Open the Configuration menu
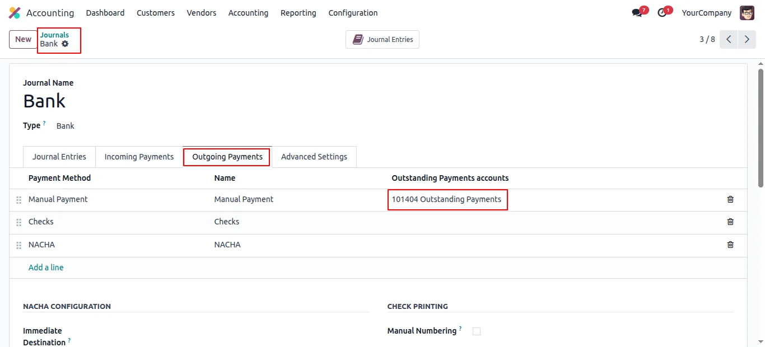Image resolution: width=765 pixels, height=347 pixels. [353, 13]
